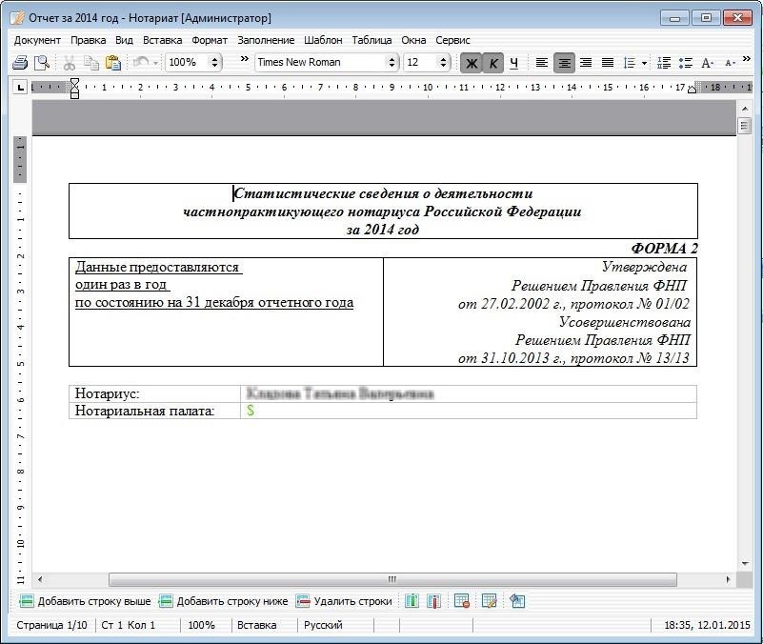Open the Вставка menu
This screenshot has height=644, width=763.
[163, 40]
